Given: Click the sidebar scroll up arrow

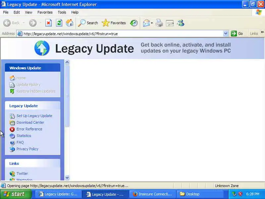Looking at the screenshot, I should coord(67,62).
